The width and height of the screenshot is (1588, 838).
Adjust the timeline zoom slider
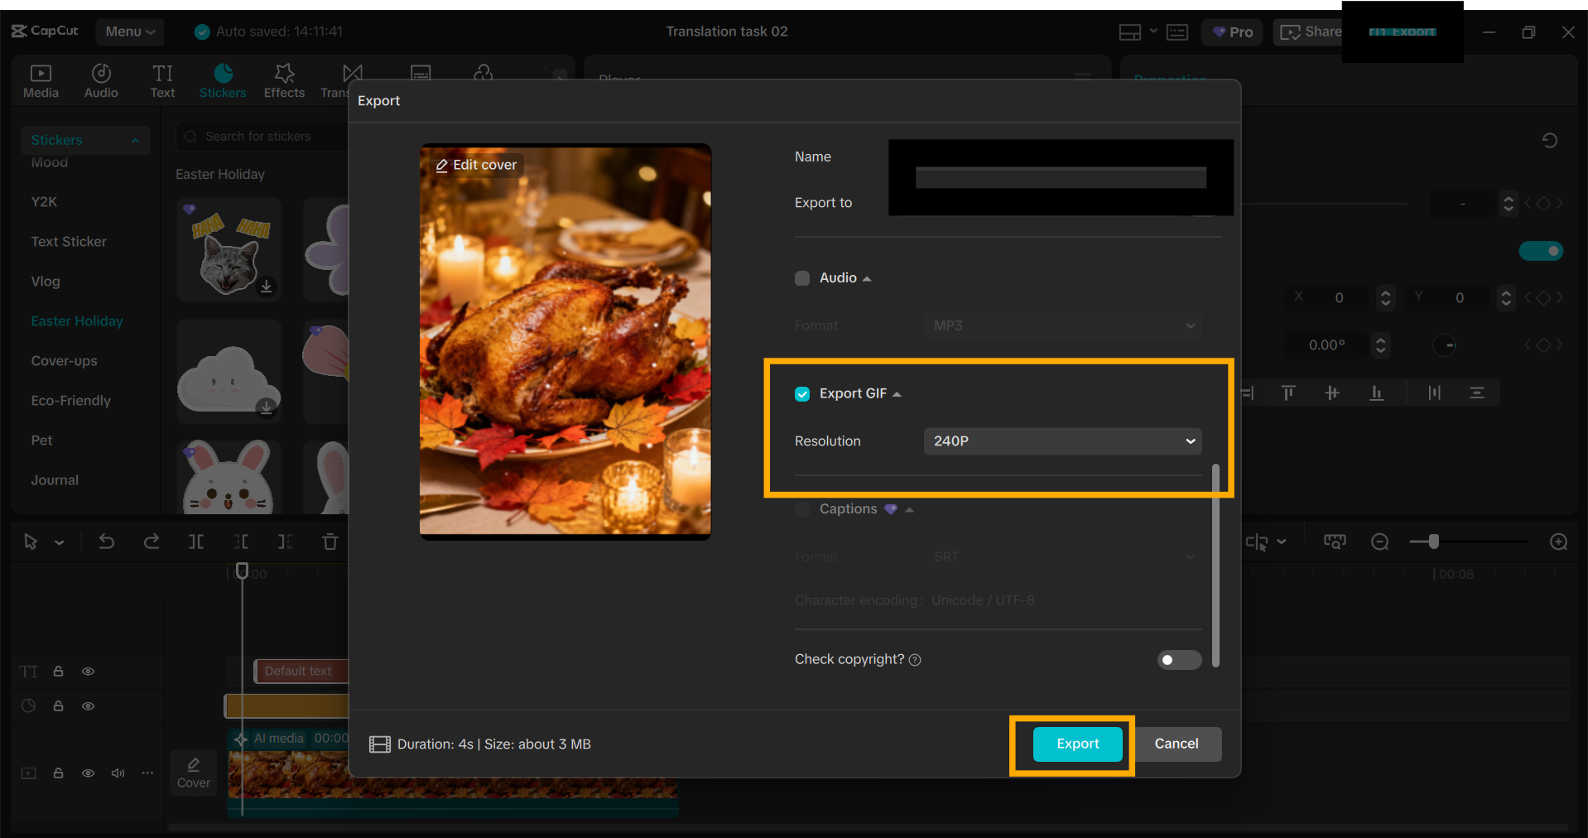point(1433,542)
